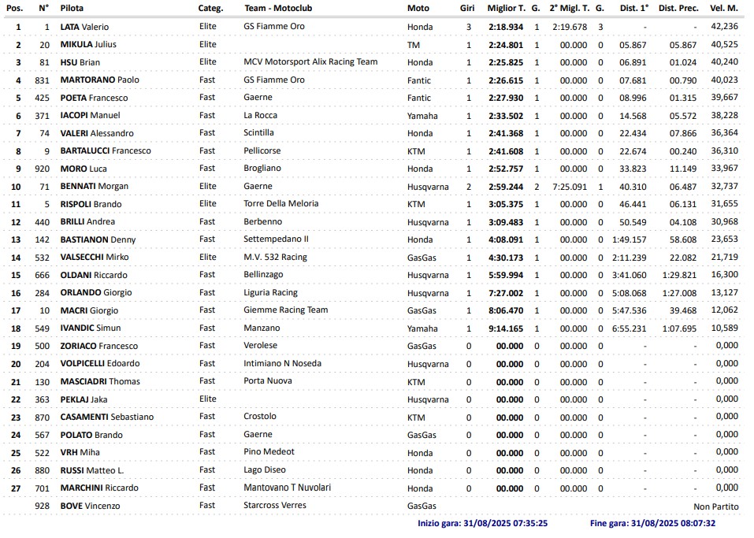Select second best time 7:25.091
Image resolution: width=754 pixels, height=538 pixels.
pyautogui.click(x=570, y=187)
